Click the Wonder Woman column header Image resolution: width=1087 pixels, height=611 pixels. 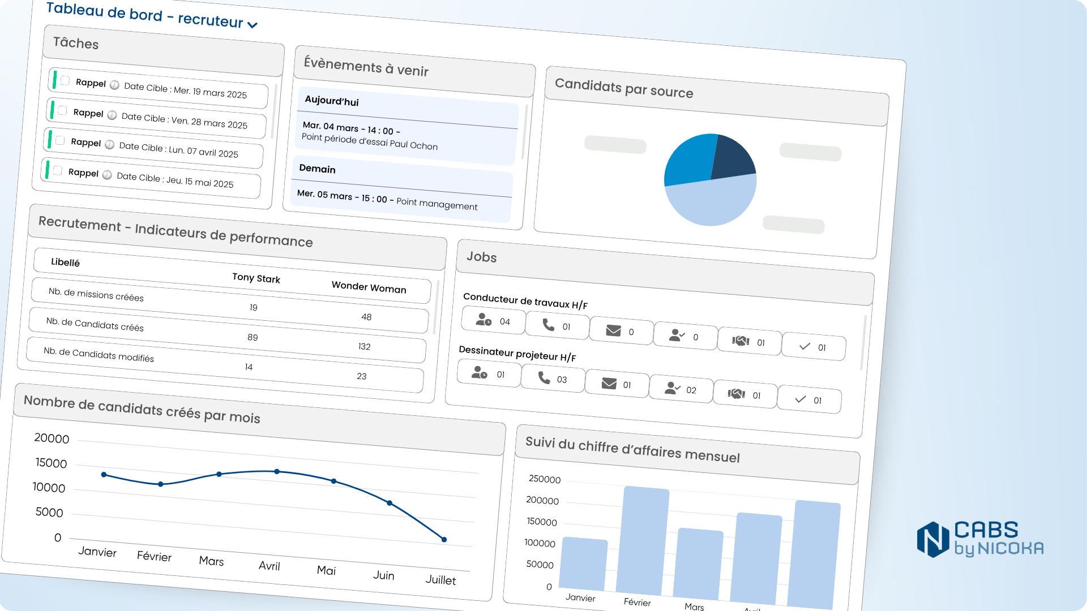tap(369, 287)
